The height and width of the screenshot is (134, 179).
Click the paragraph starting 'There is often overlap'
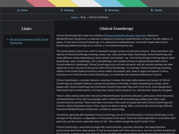click(115, 103)
